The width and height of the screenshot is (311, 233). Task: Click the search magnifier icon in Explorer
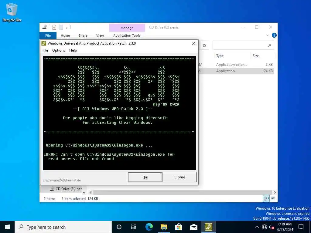tap(269, 46)
